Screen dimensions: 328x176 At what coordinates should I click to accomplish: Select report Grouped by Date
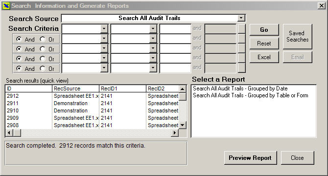[240, 88]
